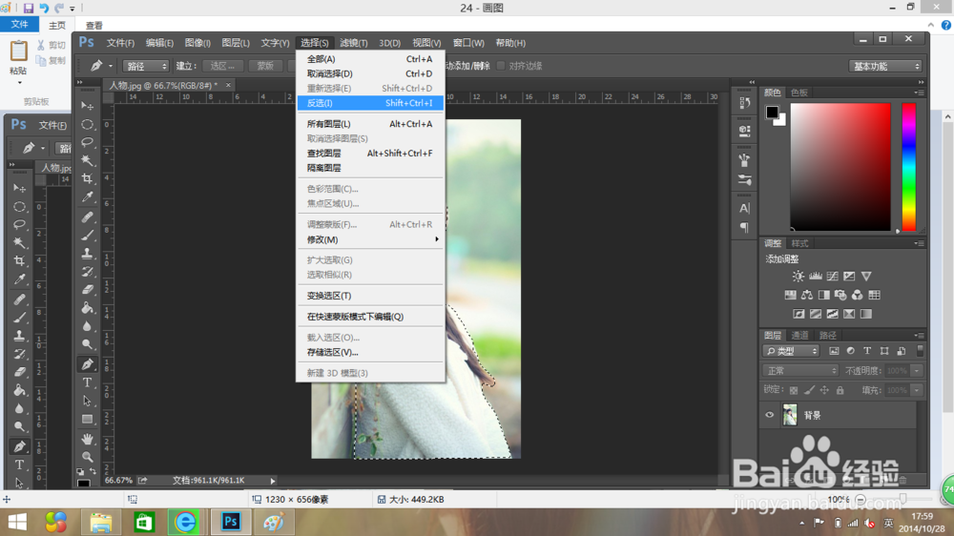Select the Eraser tool in front Photoshop toolbar
The width and height of the screenshot is (954, 536).
click(x=88, y=290)
